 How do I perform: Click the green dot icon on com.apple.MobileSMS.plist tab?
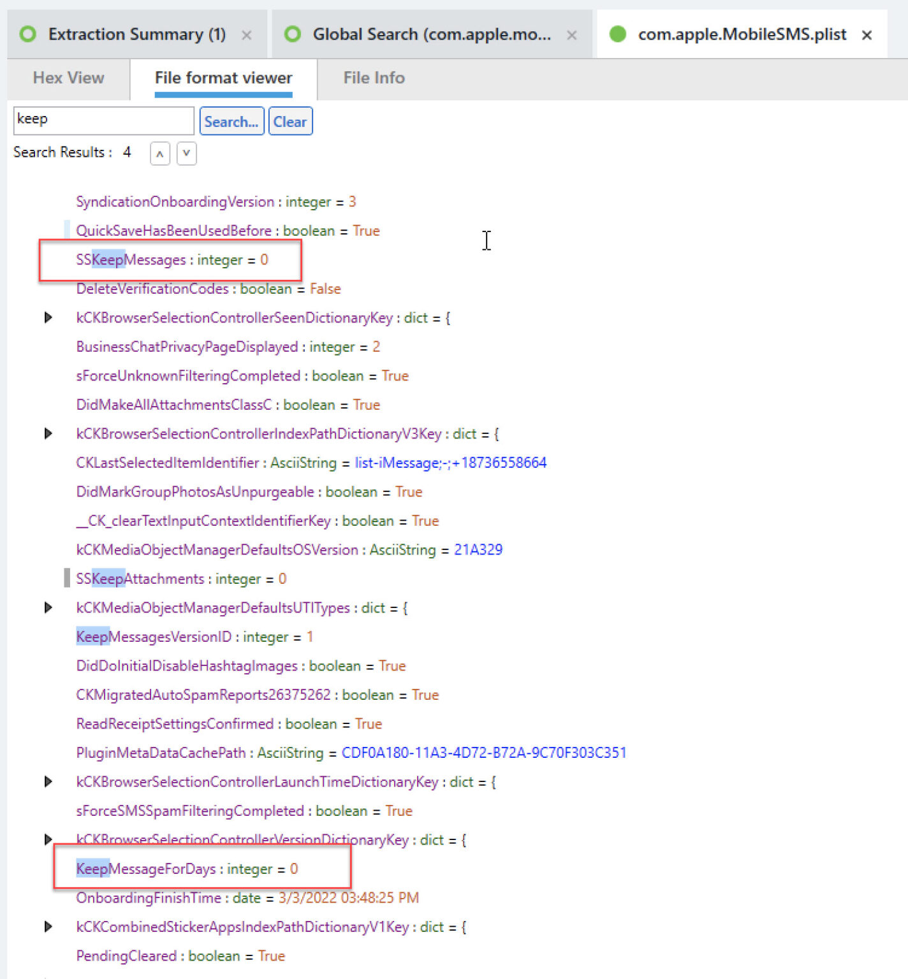click(617, 34)
